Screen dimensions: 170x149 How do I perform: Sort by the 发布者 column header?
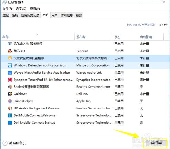81,37
